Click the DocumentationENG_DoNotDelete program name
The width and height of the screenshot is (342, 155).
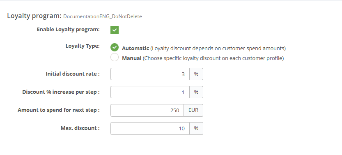(x=103, y=16)
